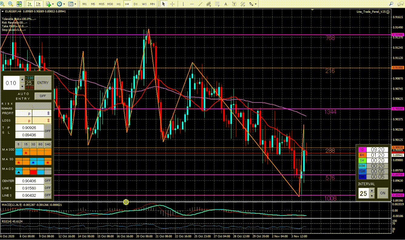Switch chart to W1 timeframe
405x240 pixels.
click(x=144, y=4)
